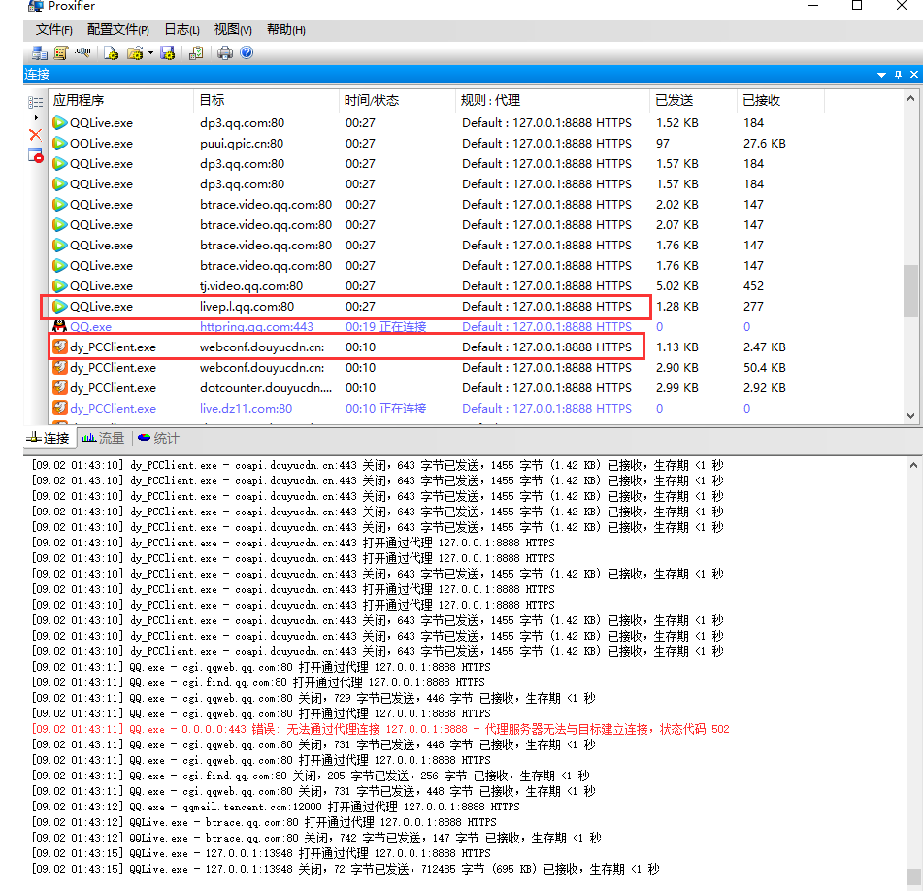Sort by the 已接收 column header
Image resolution: width=923 pixels, height=891 pixels.
(780, 100)
